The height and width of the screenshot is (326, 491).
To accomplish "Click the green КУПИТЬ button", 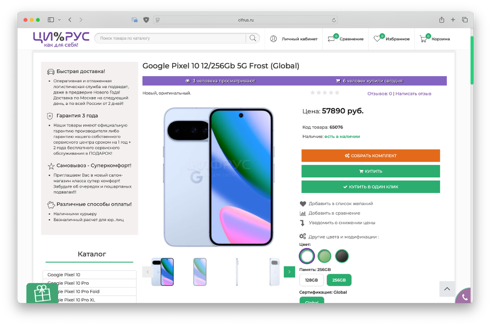I will [x=371, y=171].
